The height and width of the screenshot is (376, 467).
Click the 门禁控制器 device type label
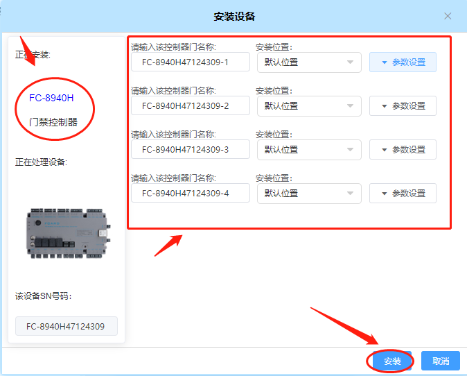pyautogui.click(x=53, y=123)
